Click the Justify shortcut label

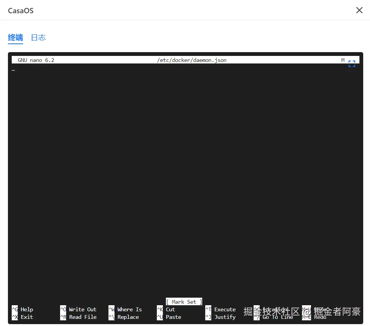[225, 317]
